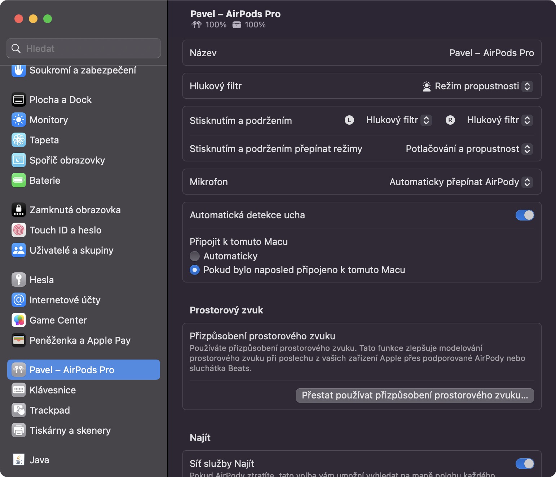Click the Hesla key icon
556x477 pixels.
19,280
